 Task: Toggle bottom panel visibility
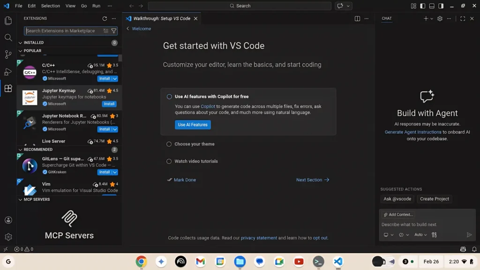click(x=432, y=6)
